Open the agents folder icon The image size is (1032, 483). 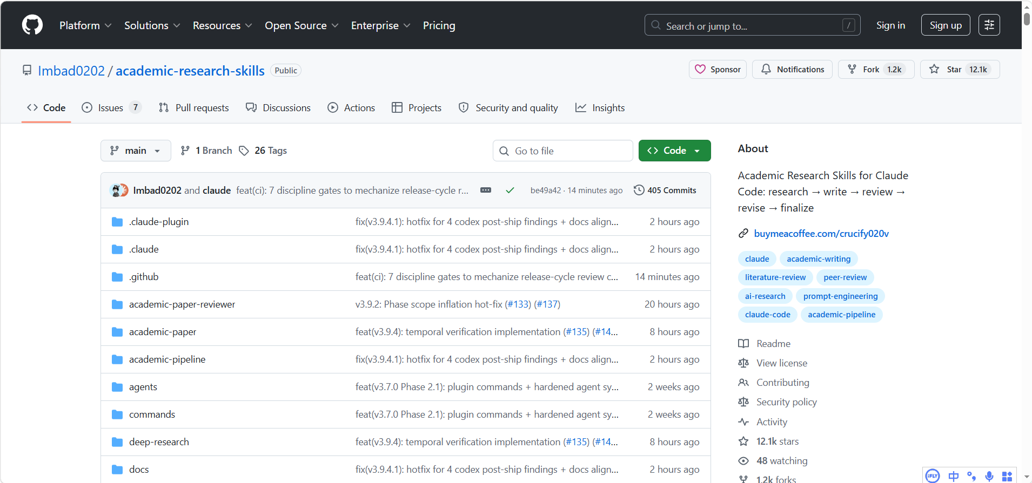point(117,387)
